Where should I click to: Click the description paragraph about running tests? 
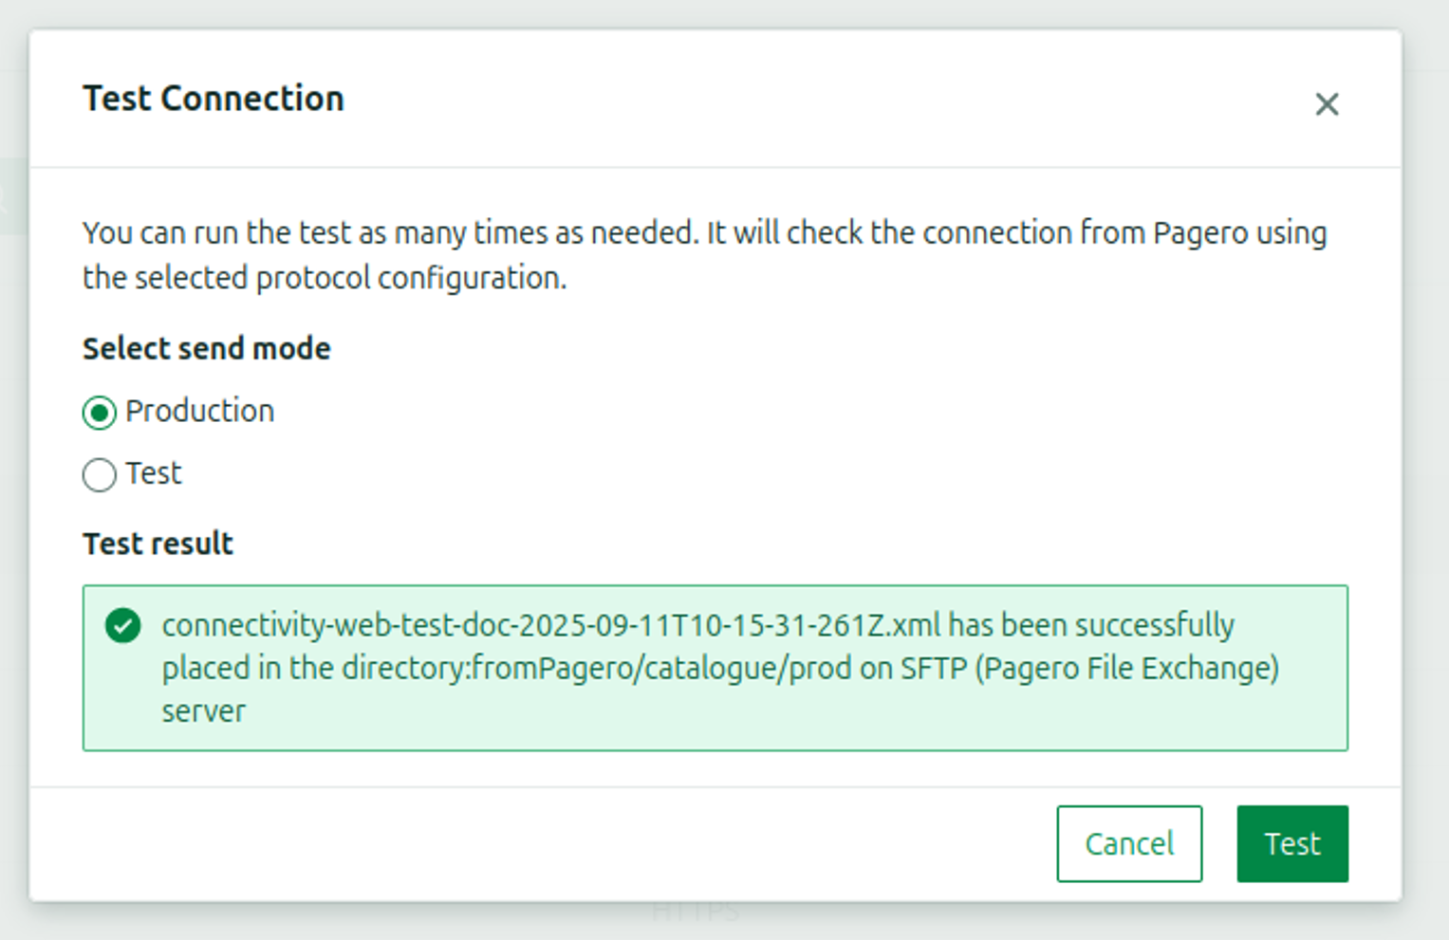[704, 255]
